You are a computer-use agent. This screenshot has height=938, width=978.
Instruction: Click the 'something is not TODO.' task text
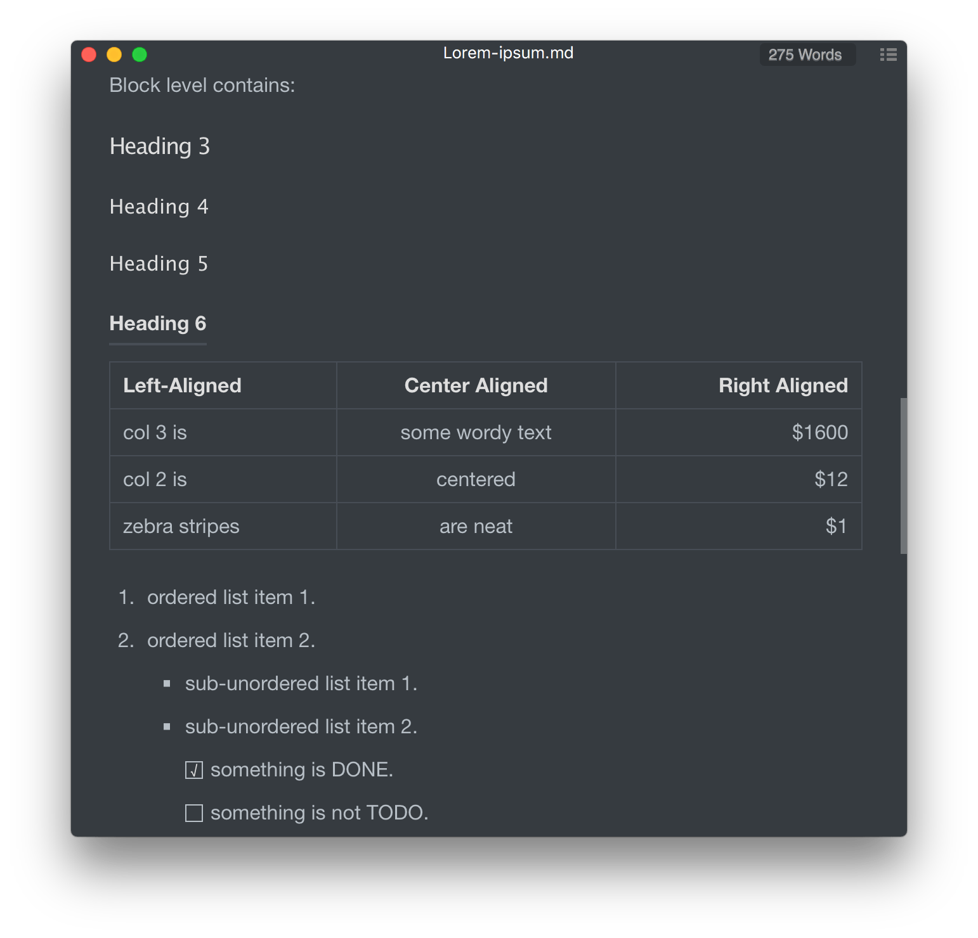coord(320,813)
